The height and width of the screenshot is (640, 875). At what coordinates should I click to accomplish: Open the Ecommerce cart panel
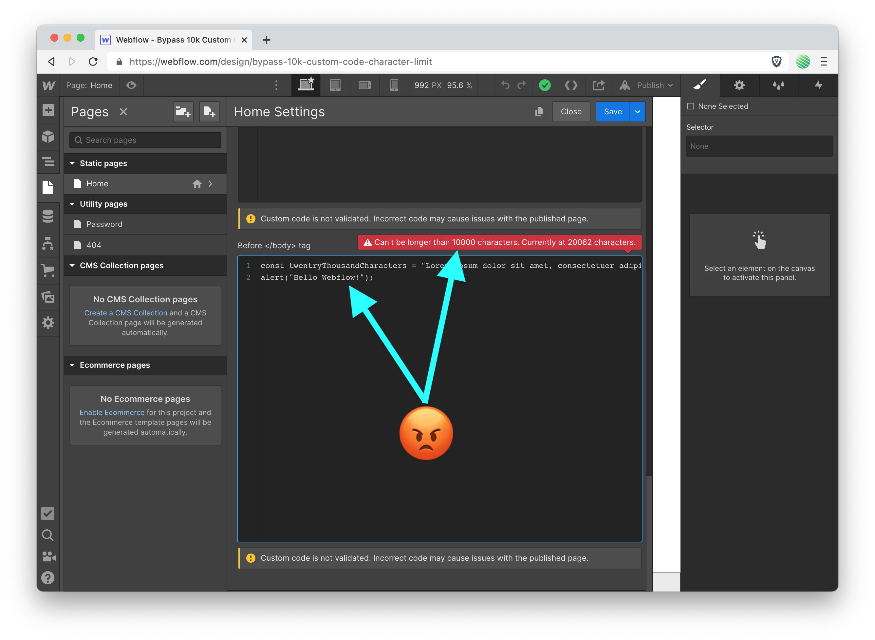48,271
